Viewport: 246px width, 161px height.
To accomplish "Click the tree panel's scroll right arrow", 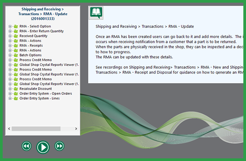I will (76, 129).
